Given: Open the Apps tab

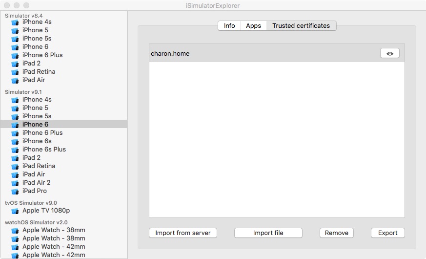Looking at the screenshot, I should tap(253, 25).
